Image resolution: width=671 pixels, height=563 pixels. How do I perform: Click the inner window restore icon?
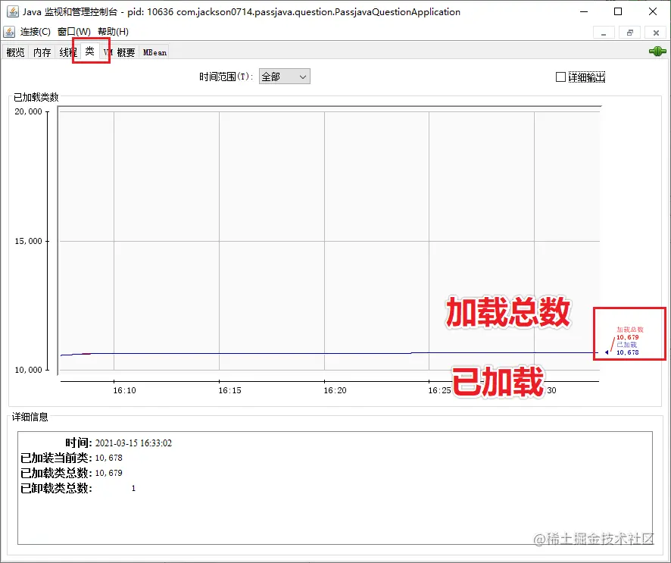click(x=630, y=33)
